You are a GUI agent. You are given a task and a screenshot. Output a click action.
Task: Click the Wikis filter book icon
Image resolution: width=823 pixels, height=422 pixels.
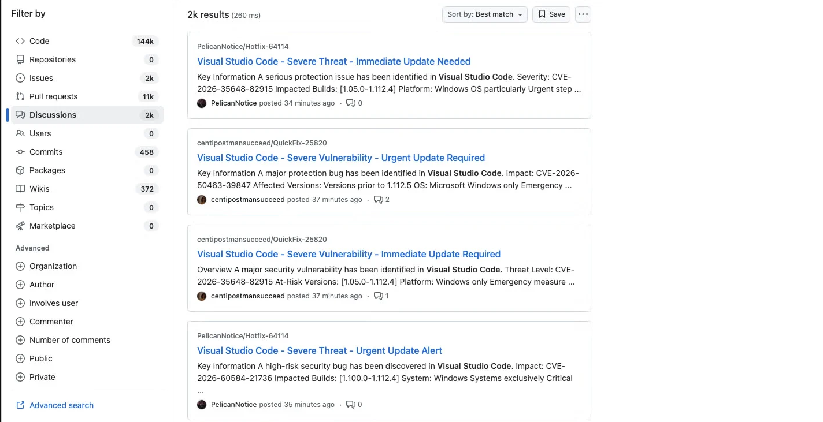coord(20,189)
